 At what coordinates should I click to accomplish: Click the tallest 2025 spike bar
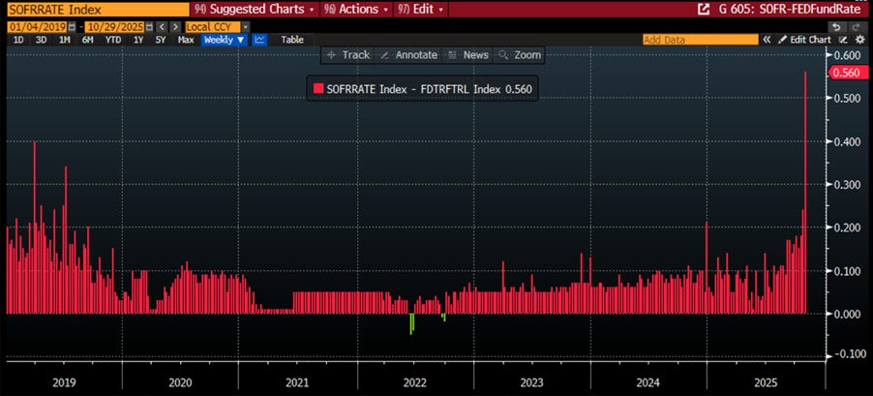[x=805, y=192]
